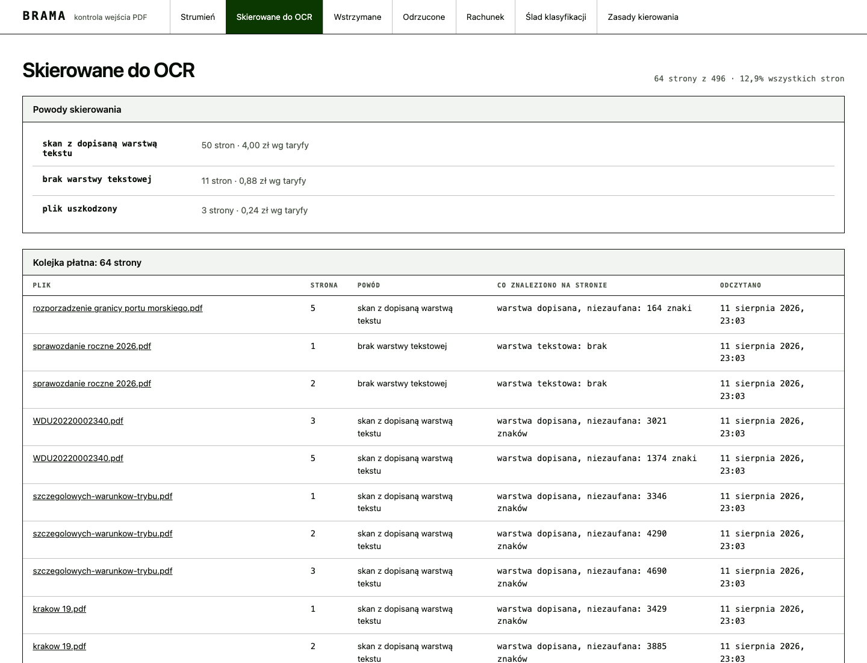
Task: Click '11 stron · 0,88 zł wg taryfy'
Action: [x=253, y=181]
